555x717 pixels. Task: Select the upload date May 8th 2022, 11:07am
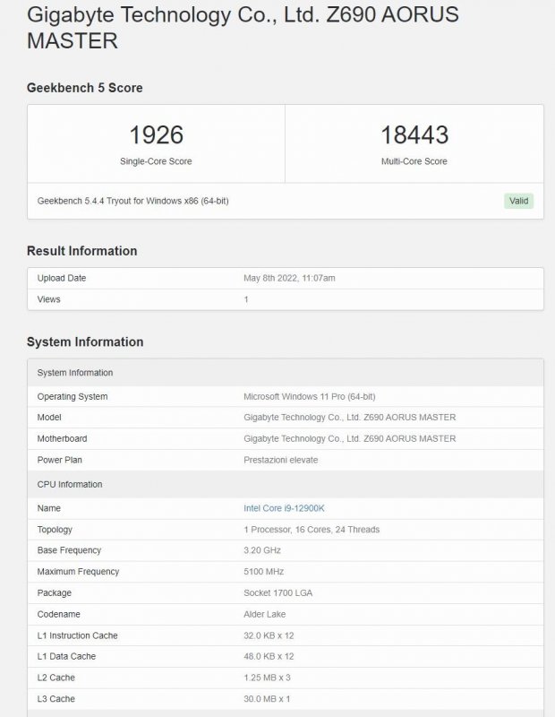(289, 278)
